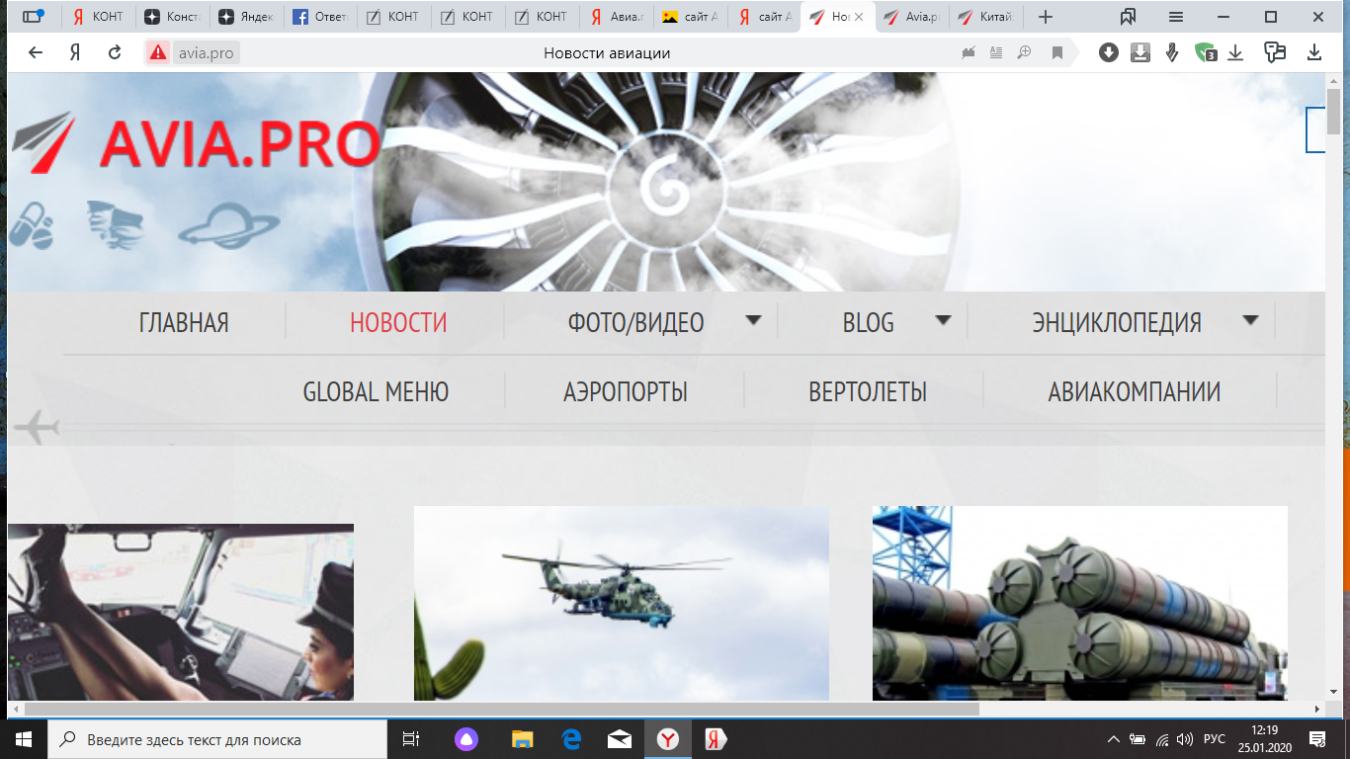Open the НОВОСТИ menu item
Viewport: 1350px width, 759px height.
(398, 322)
